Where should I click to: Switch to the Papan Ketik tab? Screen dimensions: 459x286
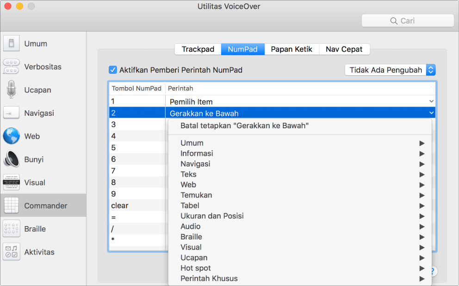point(292,49)
